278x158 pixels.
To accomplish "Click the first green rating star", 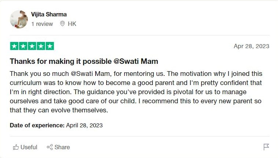I will coord(14,46).
